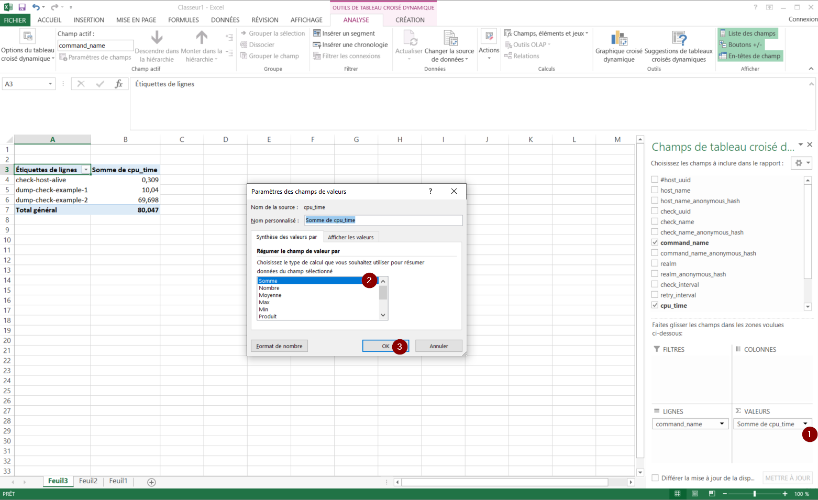Click the Undo arrow icon
Image resolution: width=818 pixels, height=500 pixels.
tap(35, 7)
